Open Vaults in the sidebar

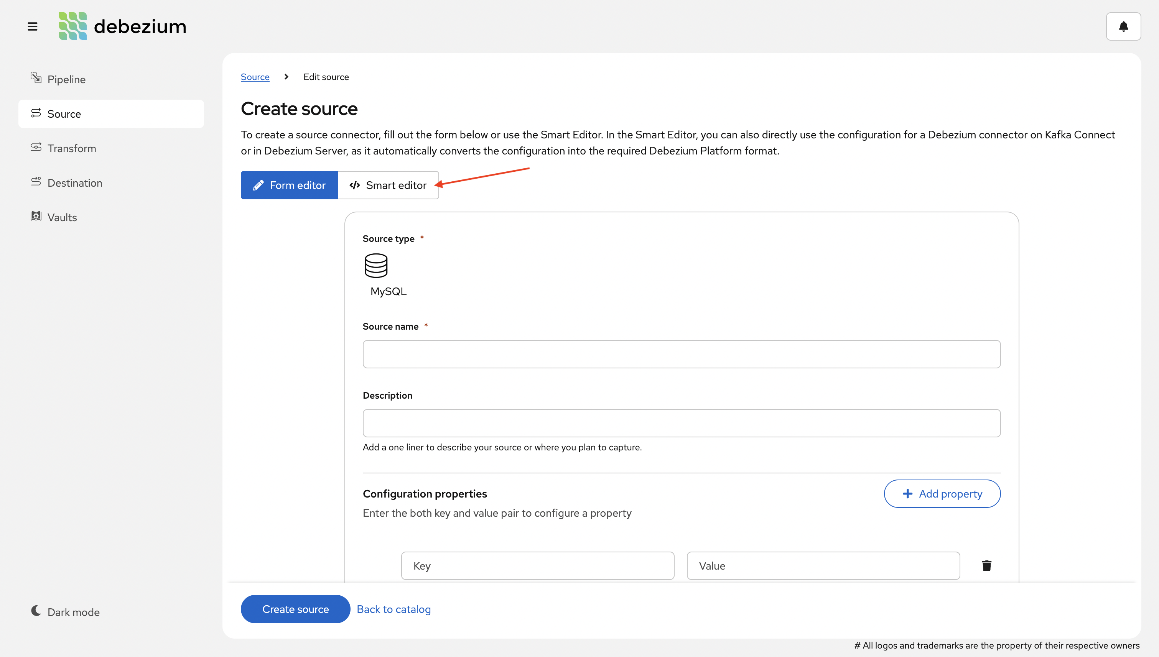(x=111, y=217)
